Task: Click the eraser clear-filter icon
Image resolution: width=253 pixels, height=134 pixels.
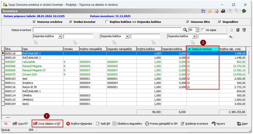Action: click(231, 37)
